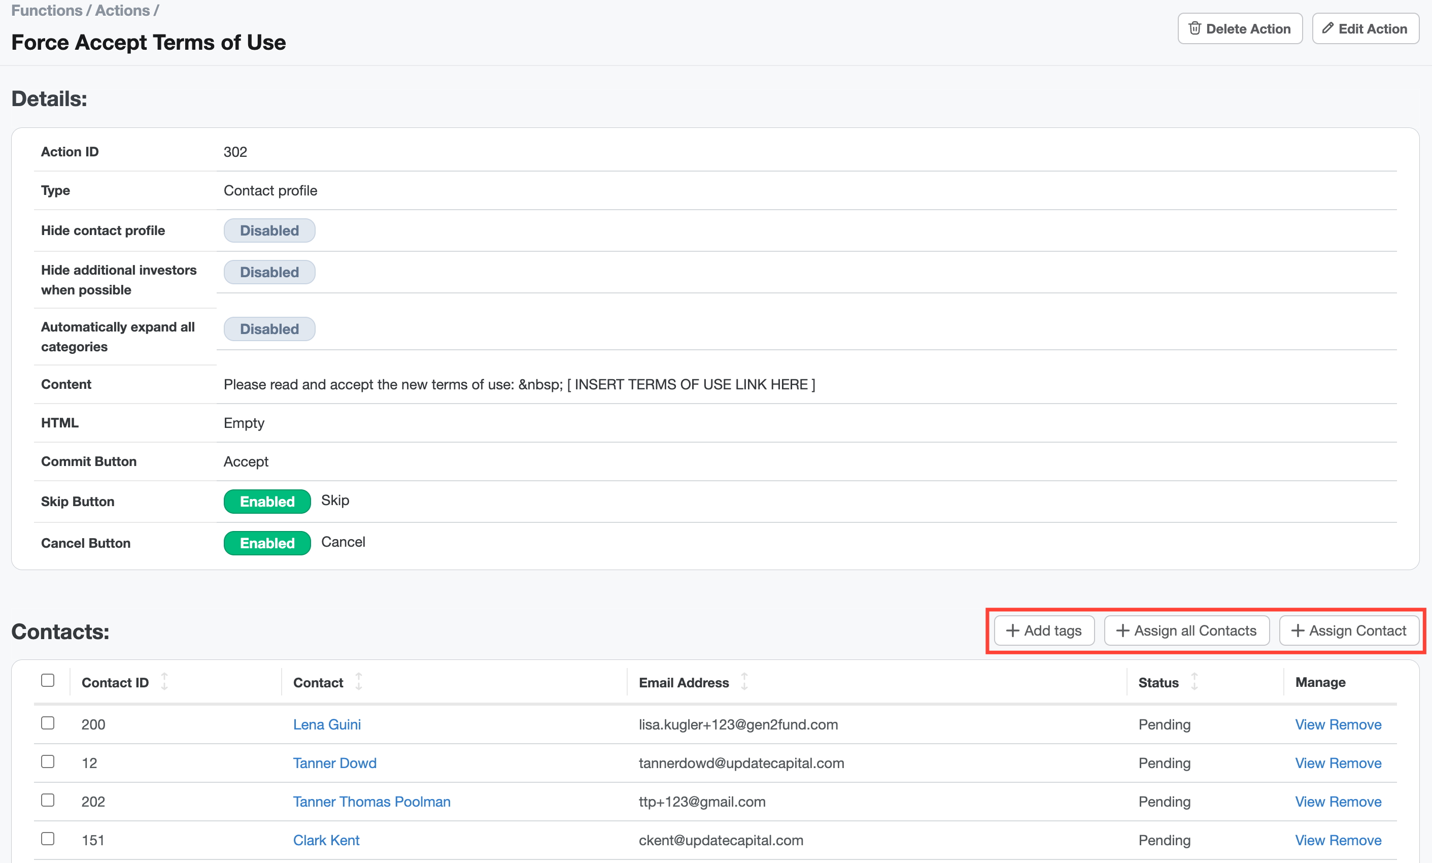Click the plus icon on Add tags

[1012, 631]
